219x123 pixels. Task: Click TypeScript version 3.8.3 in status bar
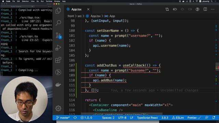point(165,118)
